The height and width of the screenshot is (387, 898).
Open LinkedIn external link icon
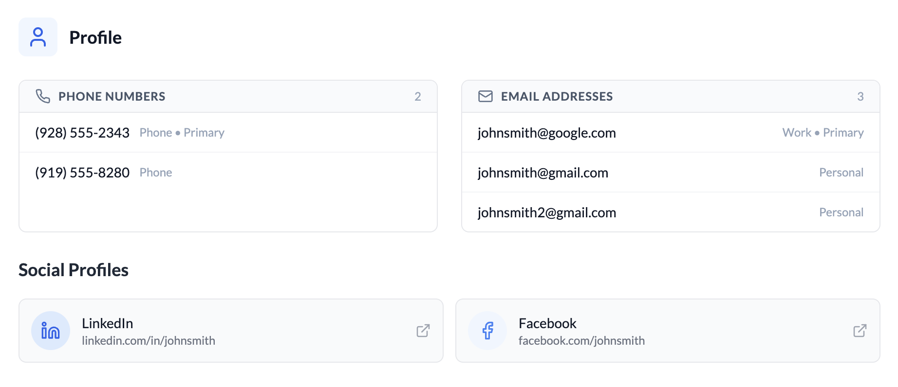pyautogui.click(x=423, y=331)
